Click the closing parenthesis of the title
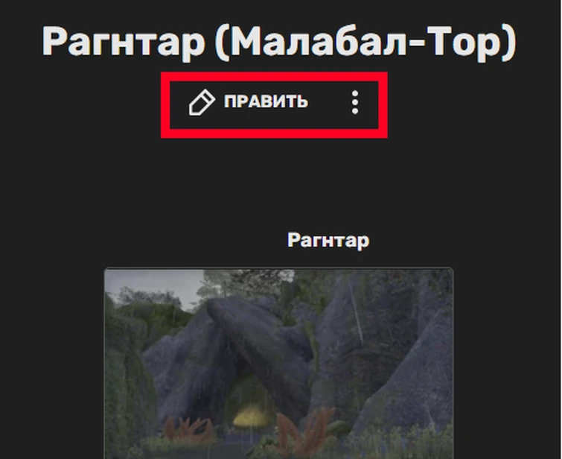562x459 pixels. pos(511,42)
